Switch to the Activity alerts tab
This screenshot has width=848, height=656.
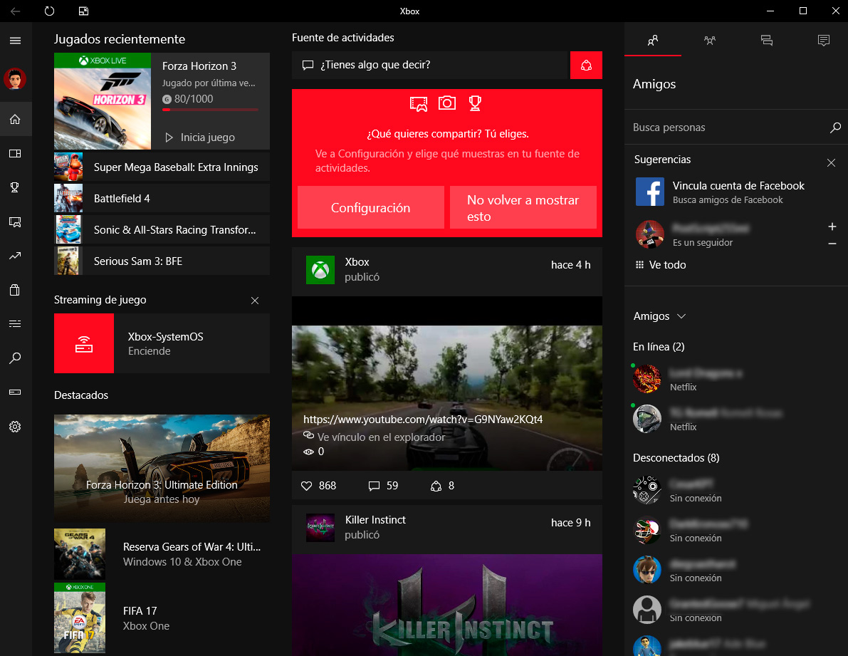point(823,40)
